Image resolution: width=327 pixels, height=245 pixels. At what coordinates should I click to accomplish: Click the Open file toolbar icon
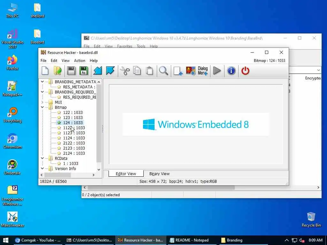[57, 71]
